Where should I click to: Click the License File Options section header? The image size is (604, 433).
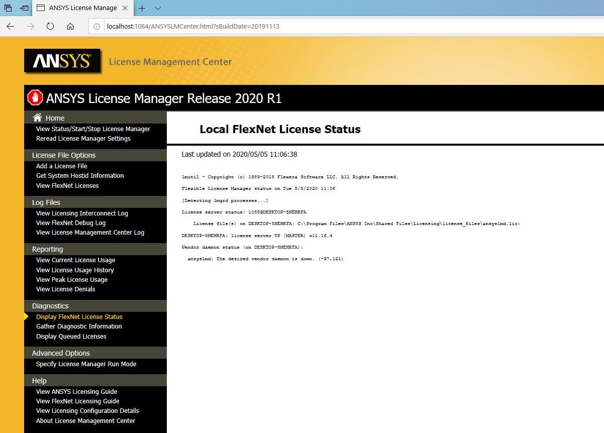[x=95, y=155]
